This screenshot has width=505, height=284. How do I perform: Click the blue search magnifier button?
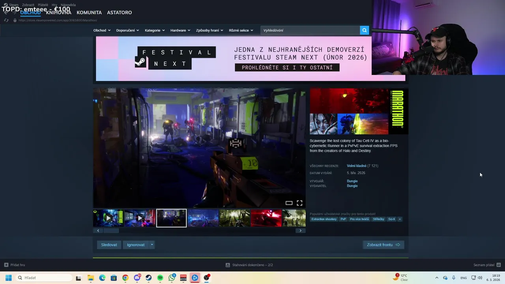click(364, 30)
